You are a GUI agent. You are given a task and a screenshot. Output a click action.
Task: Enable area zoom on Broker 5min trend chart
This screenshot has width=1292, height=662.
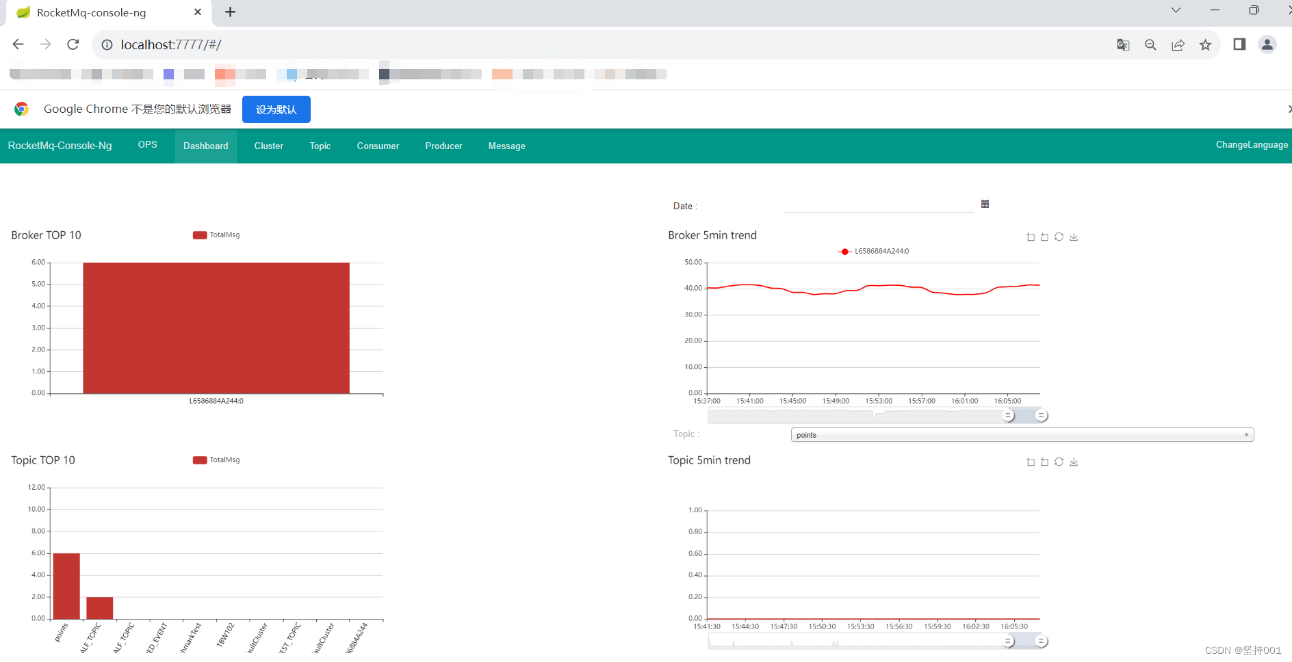[x=1031, y=237]
